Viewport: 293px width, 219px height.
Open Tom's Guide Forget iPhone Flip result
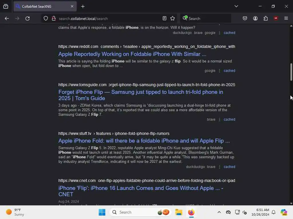click(x=141, y=95)
